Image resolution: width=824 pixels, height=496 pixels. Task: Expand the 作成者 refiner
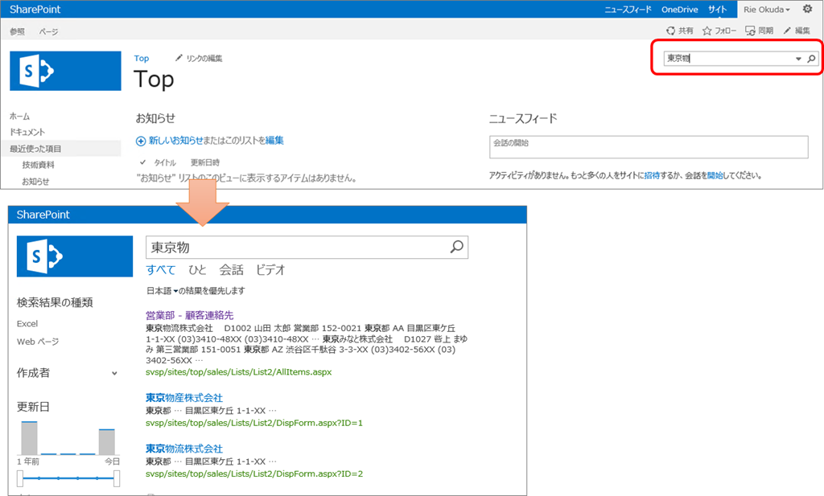pos(114,373)
